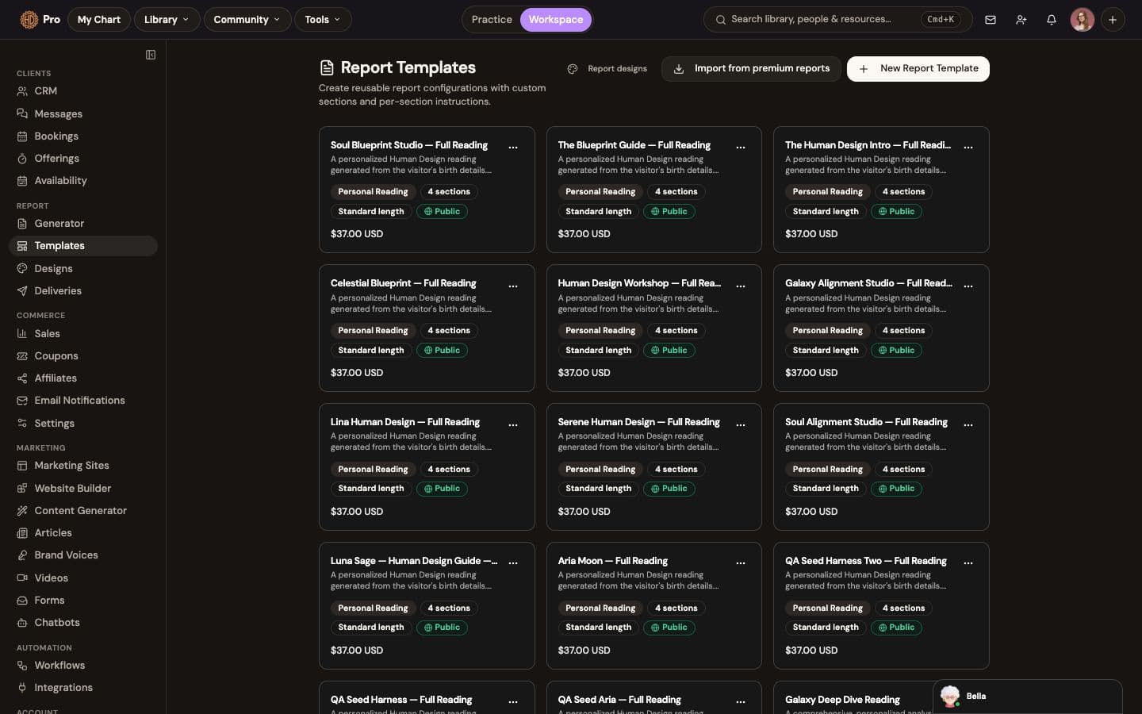Open Bookings in sidebar
1142x714 pixels.
tap(83, 136)
